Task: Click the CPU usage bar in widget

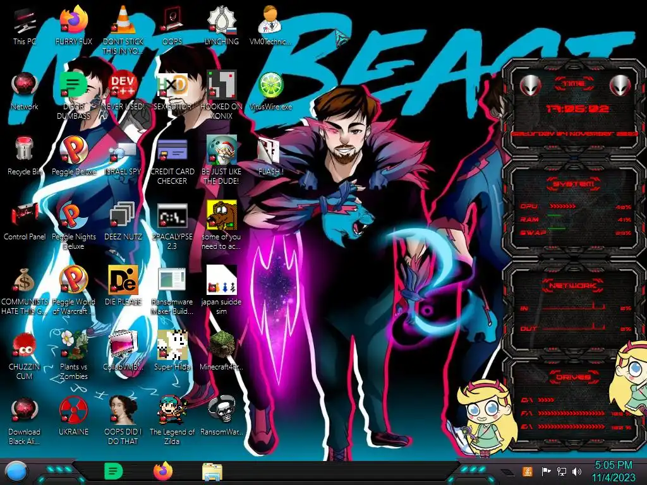Action: click(562, 207)
